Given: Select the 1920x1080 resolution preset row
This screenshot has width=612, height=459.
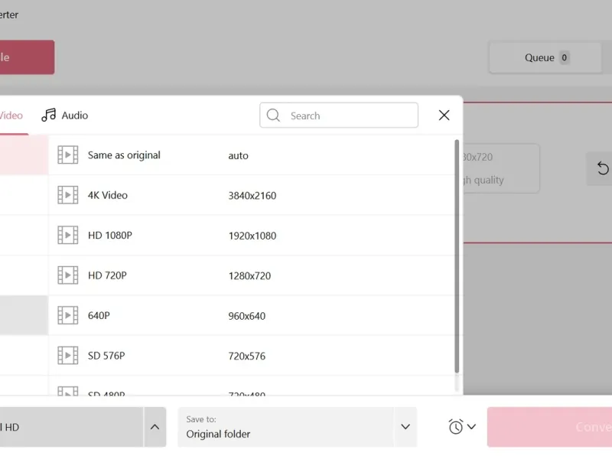Looking at the screenshot, I should (252, 236).
